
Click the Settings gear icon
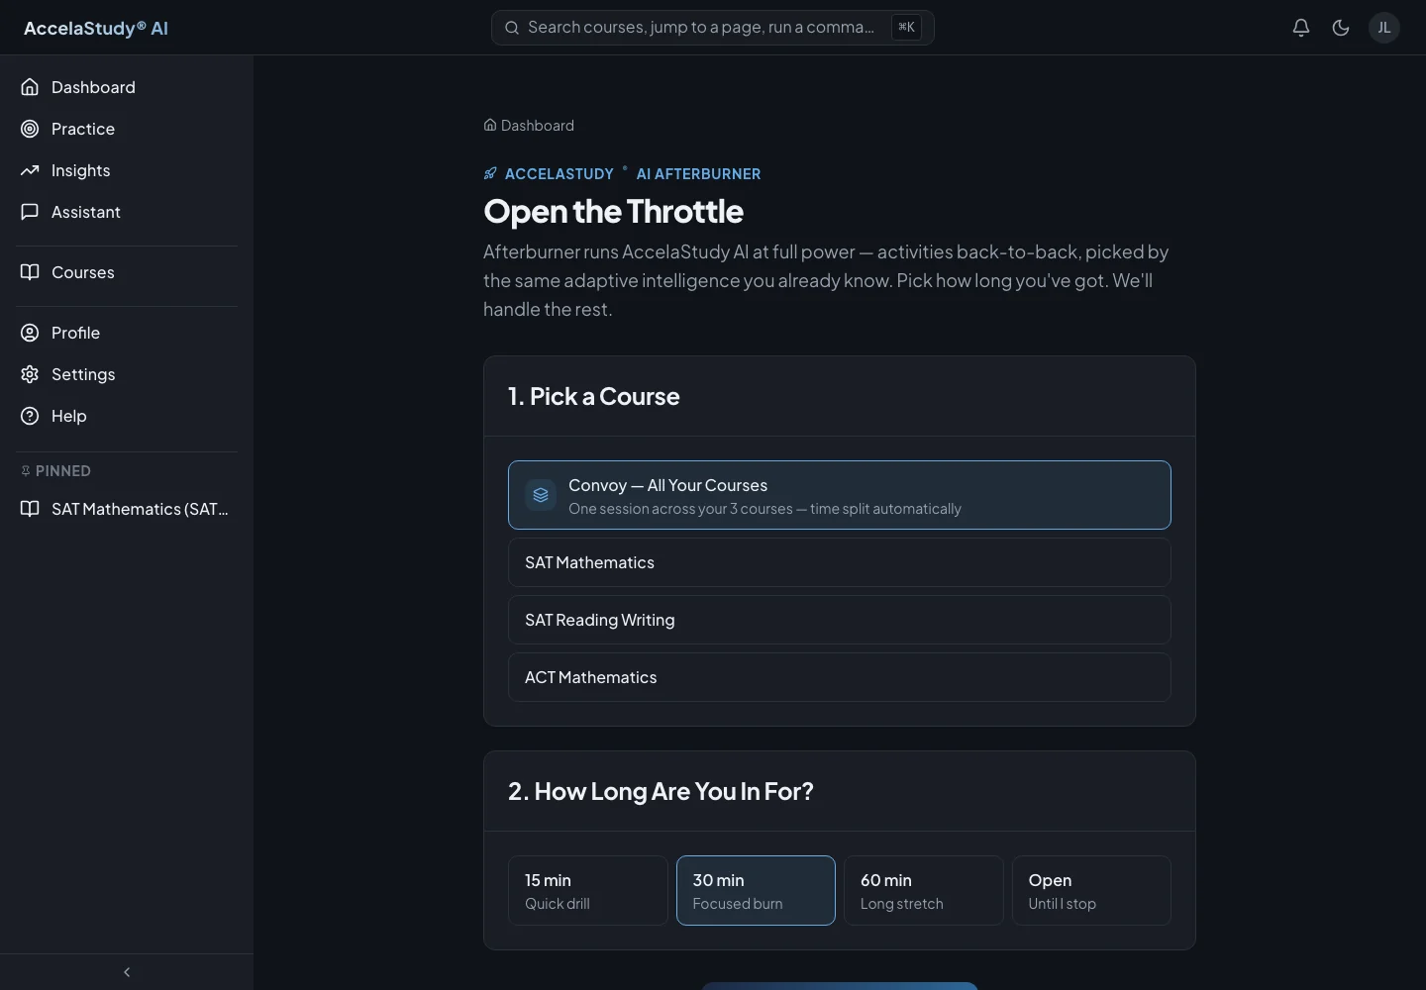(x=30, y=374)
